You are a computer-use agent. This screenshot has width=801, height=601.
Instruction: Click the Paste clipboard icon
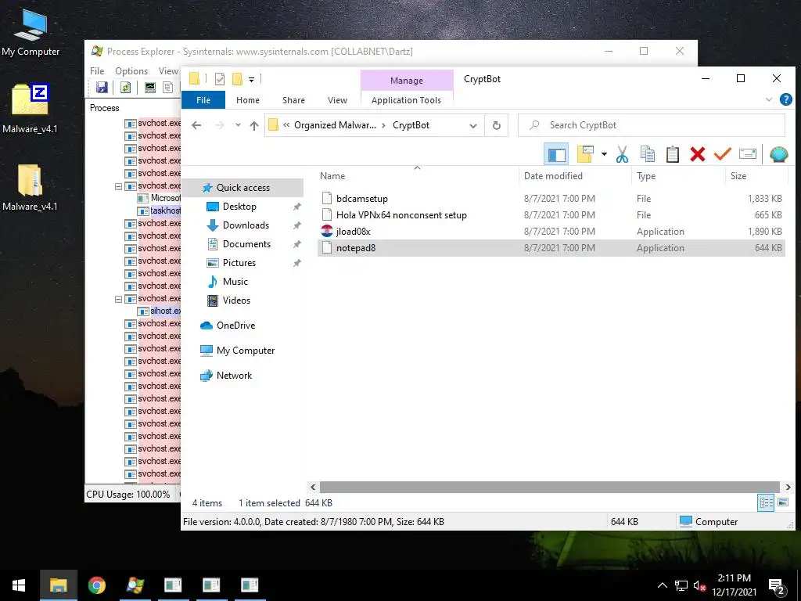[x=672, y=154]
